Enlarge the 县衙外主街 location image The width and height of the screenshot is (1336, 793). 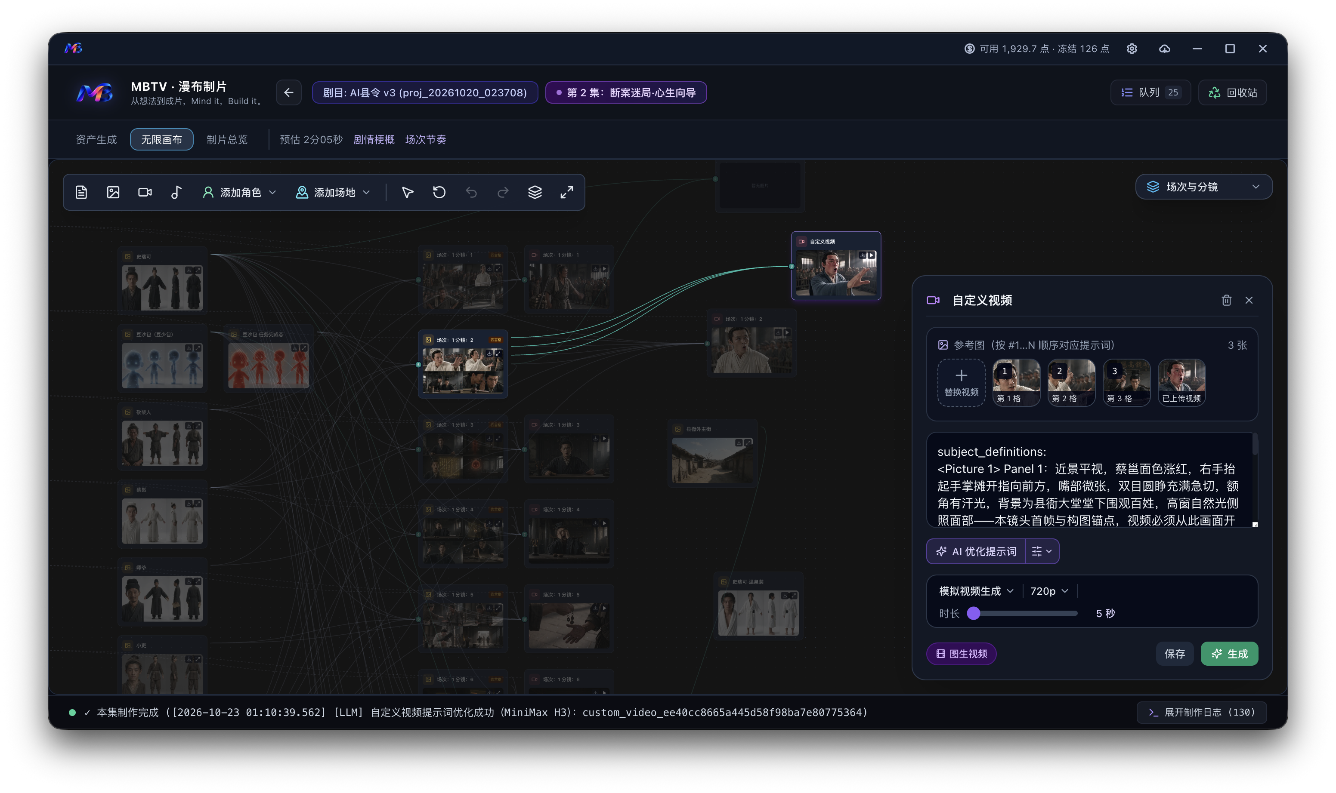click(748, 443)
